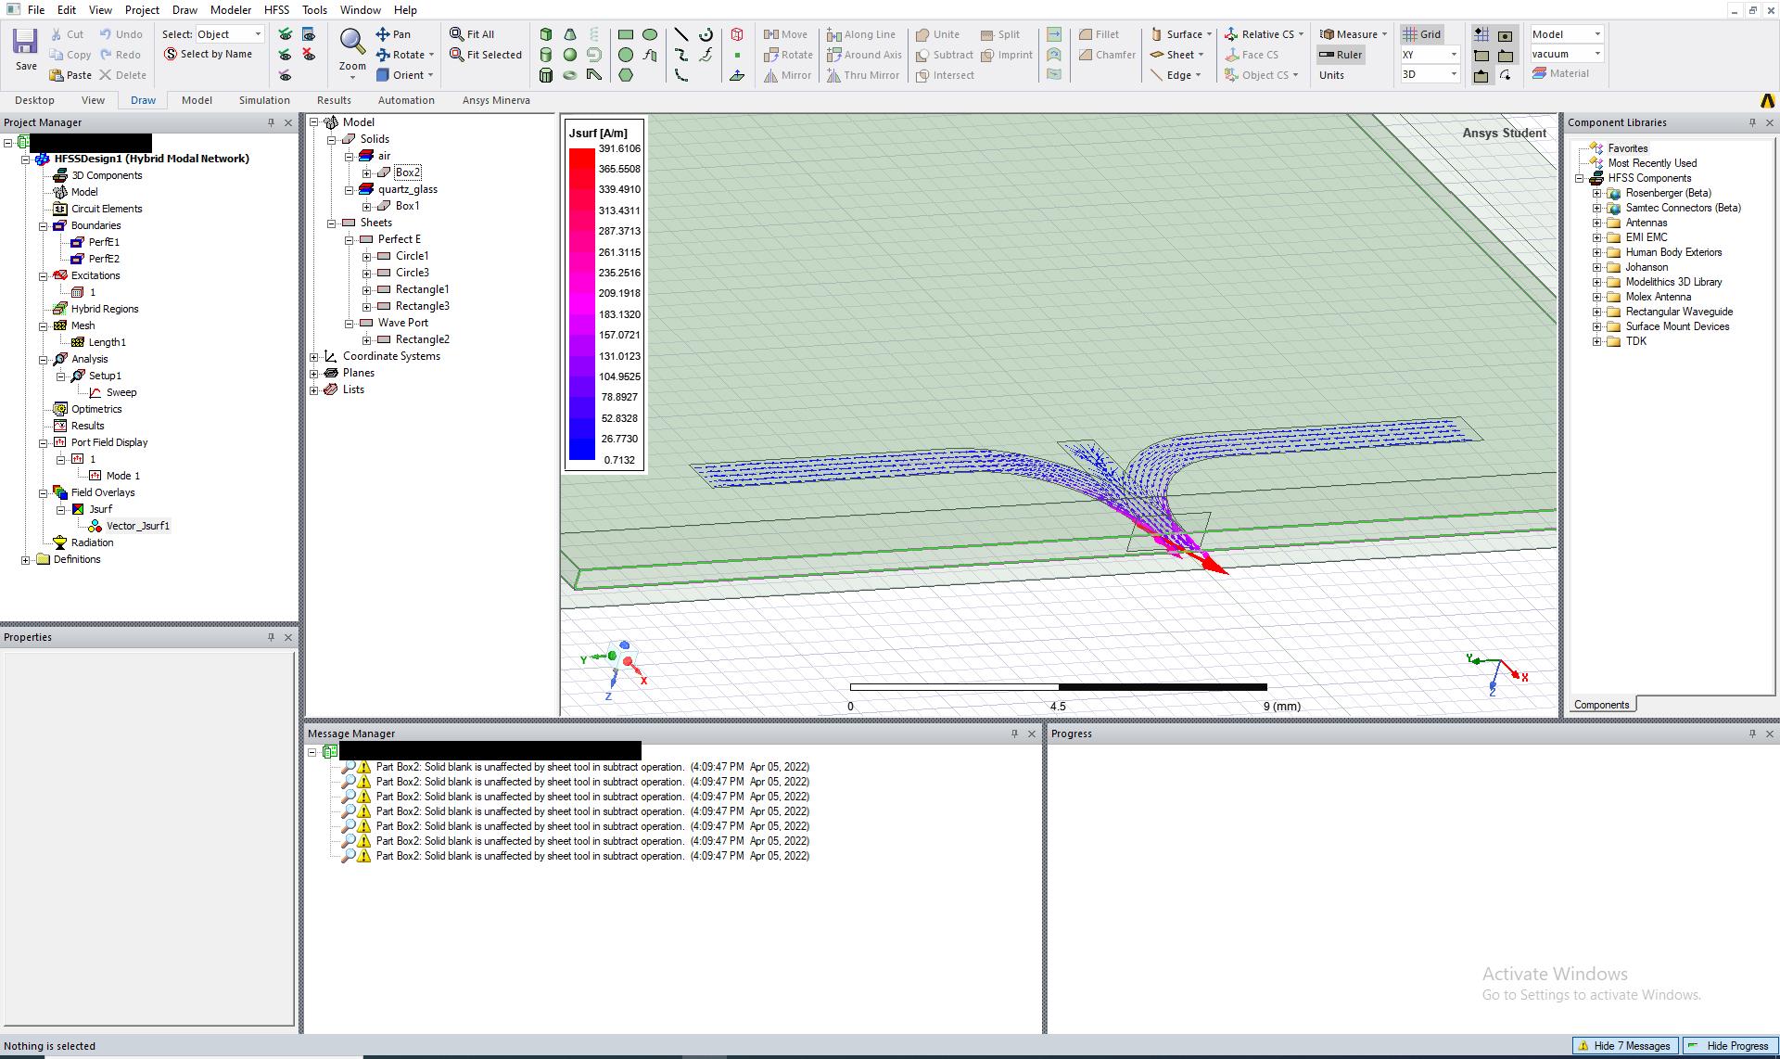
Task: Click the Jsurf legend color bar
Action: point(581,304)
